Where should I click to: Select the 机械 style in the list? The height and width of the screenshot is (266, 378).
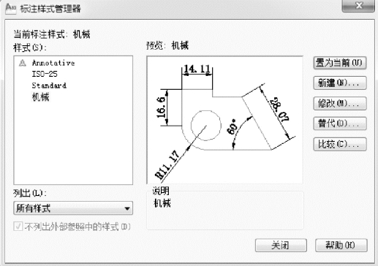pos(41,97)
